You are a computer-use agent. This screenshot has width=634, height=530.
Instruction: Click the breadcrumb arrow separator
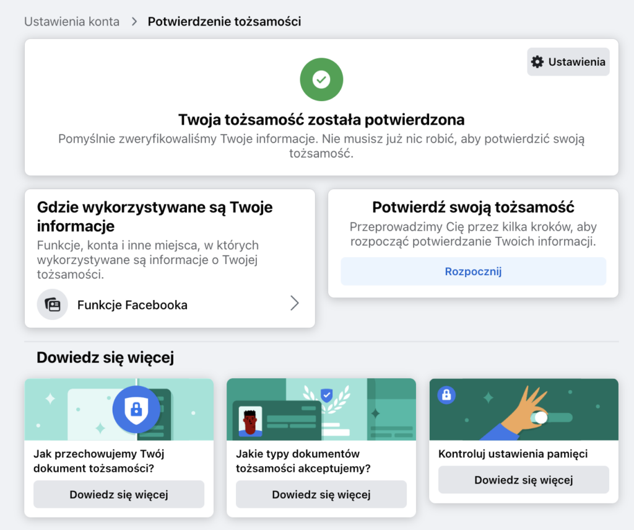[134, 22]
